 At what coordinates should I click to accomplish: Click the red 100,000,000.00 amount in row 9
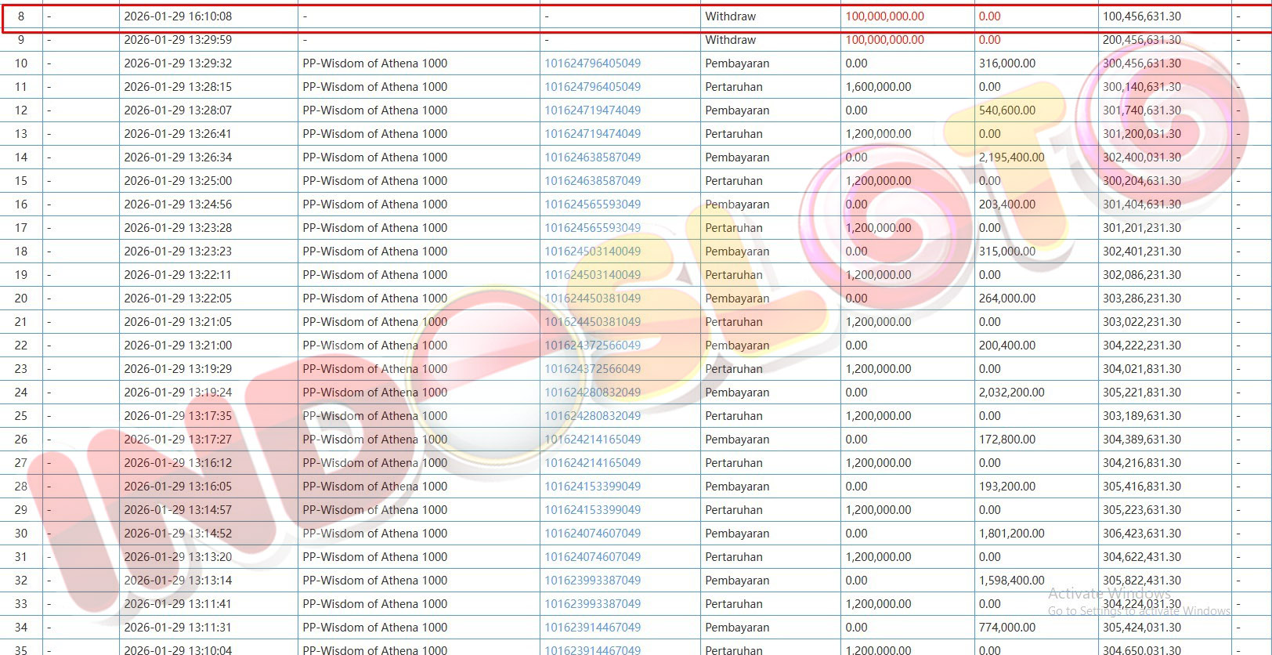click(884, 40)
